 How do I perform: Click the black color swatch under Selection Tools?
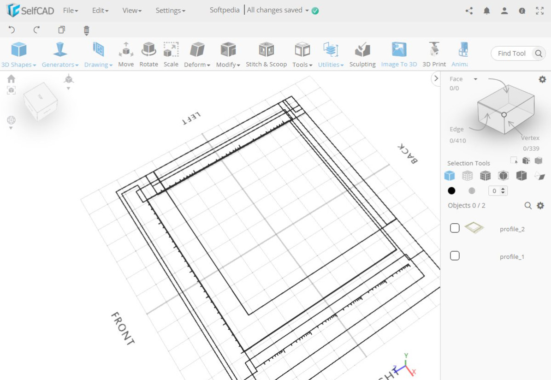452,190
